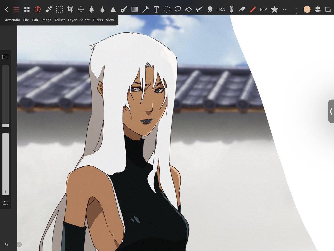Click the ELA toolbar button
This screenshot has height=251, width=334.
click(x=264, y=9)
